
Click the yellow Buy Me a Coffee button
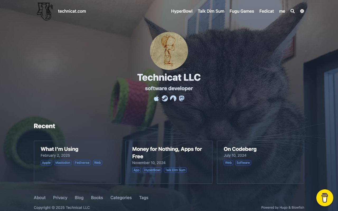point(325,198)
